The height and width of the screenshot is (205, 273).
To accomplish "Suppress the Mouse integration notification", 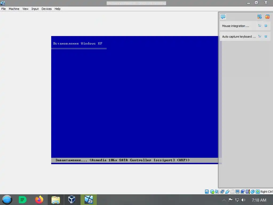I will (x=260, y=26).
